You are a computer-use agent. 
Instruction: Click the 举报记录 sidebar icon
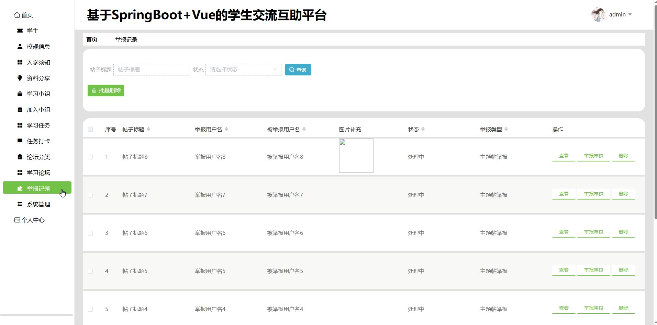pos(20,189)
